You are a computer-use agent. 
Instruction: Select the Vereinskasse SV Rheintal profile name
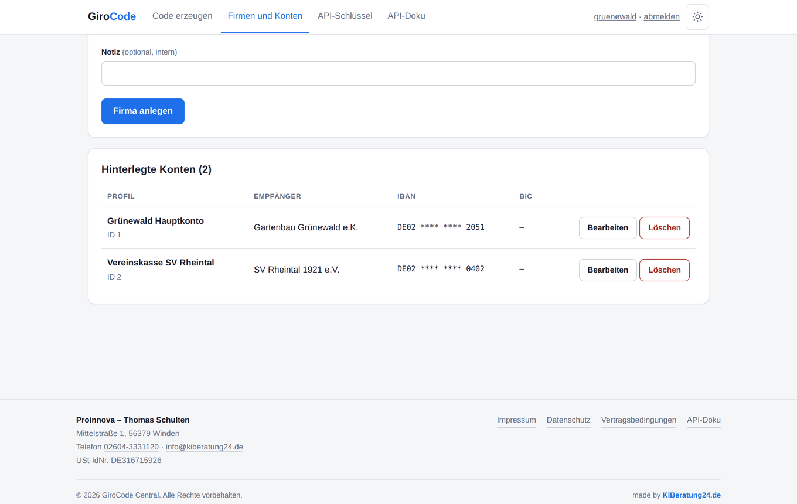coord(161,263)
